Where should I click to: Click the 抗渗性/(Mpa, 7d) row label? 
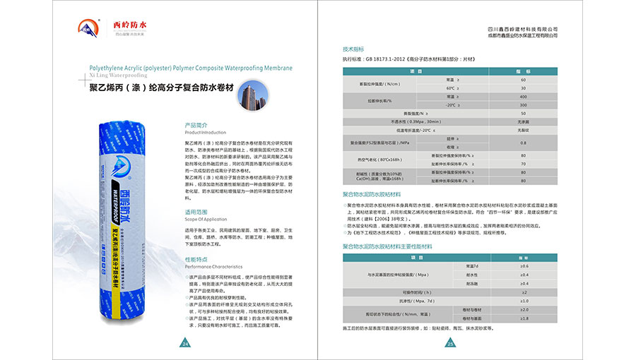[417, 301]
